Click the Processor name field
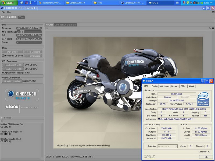215x161 pixels. [29, 28]
